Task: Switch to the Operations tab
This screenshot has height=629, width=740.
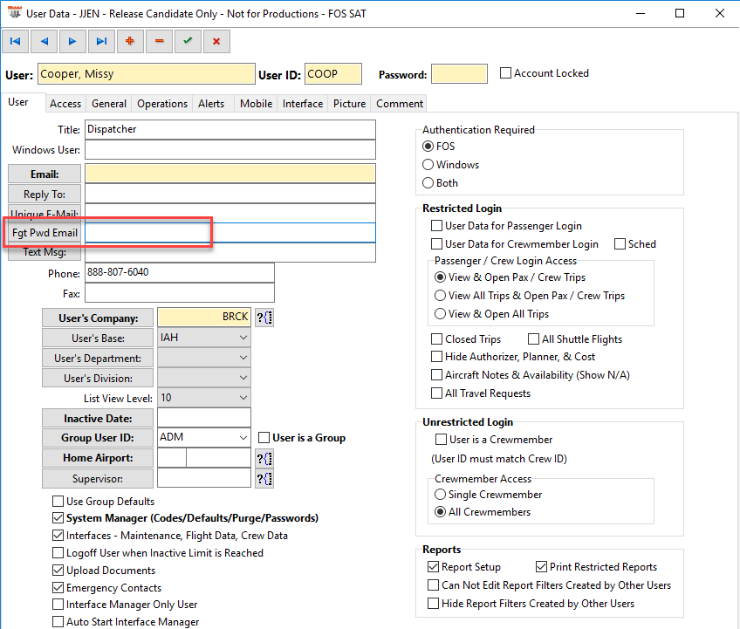Action: pos(162,104)
